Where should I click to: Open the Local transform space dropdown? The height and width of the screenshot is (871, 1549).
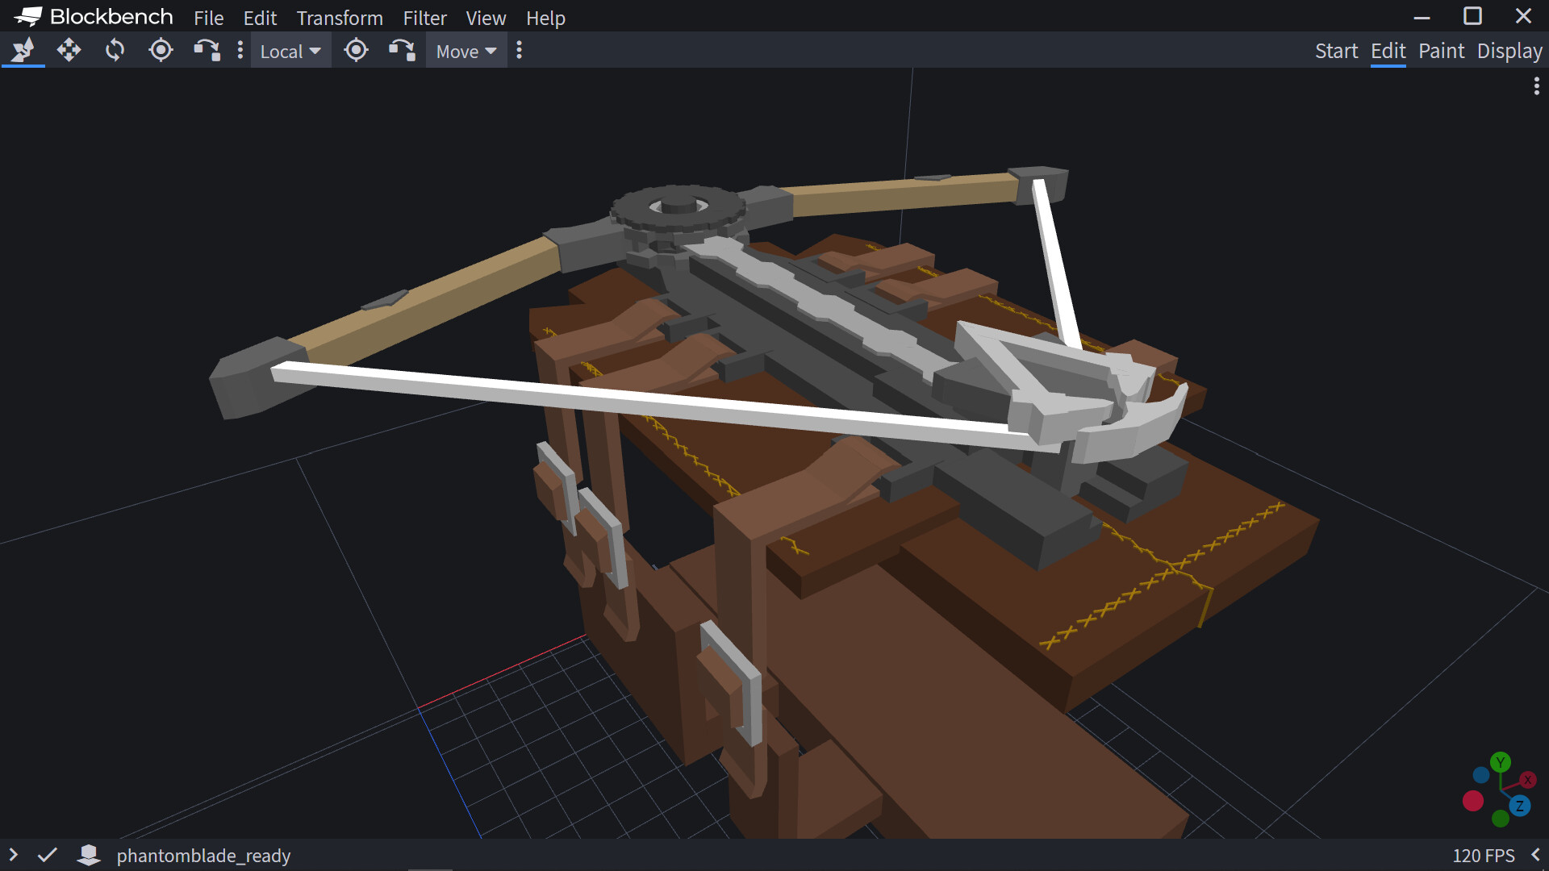pos(290,51)
